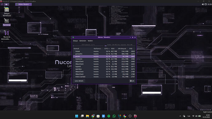Open the circular grey app icon on the taskbar
The height and width of the screenshot is (119, 212).
point(130,116)
